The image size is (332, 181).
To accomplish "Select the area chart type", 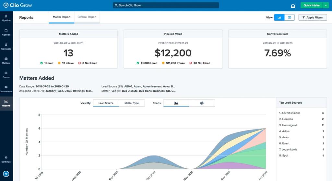I will click(176, 103).
